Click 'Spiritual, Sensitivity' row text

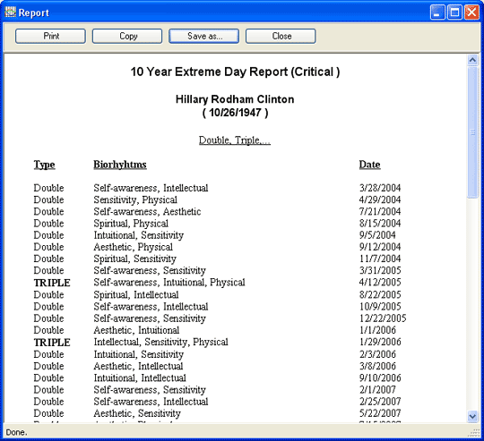click(135, 259)
